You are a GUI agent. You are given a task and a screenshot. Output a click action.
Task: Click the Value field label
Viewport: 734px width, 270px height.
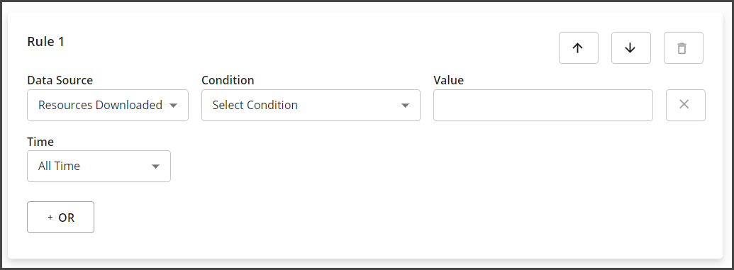coord(448,80)
